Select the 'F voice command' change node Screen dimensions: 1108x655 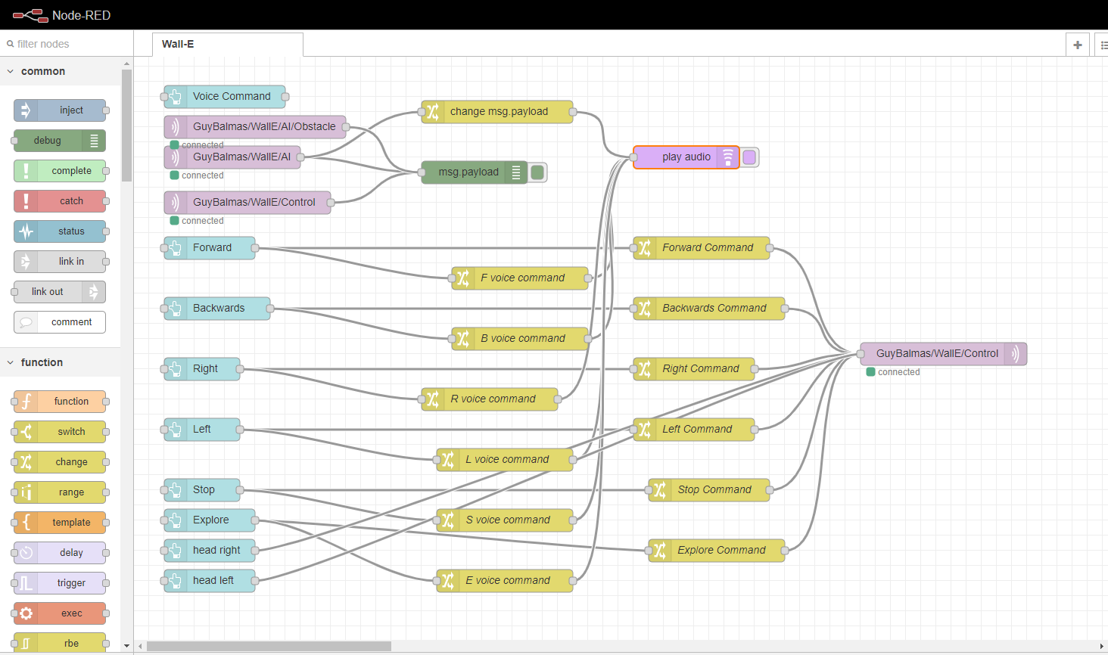(x=520, y=278)
